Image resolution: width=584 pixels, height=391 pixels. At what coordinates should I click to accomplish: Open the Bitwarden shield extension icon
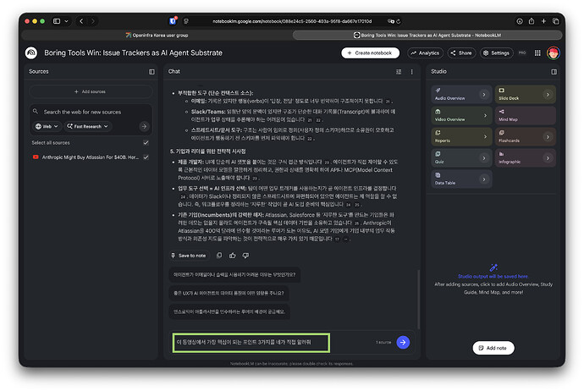tap(173, 21)
